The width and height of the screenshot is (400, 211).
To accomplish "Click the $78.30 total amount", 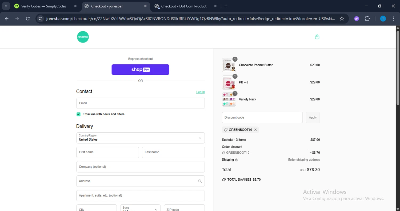I will [313, 170].
